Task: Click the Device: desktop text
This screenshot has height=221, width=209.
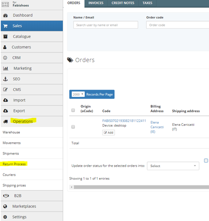Action: pos(114,125)
